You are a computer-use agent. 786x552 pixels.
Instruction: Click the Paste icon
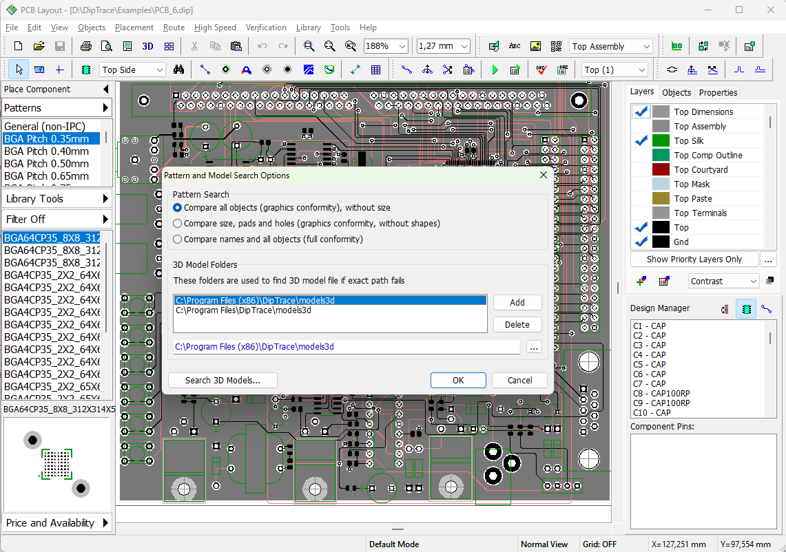click(x=236, y=46)
